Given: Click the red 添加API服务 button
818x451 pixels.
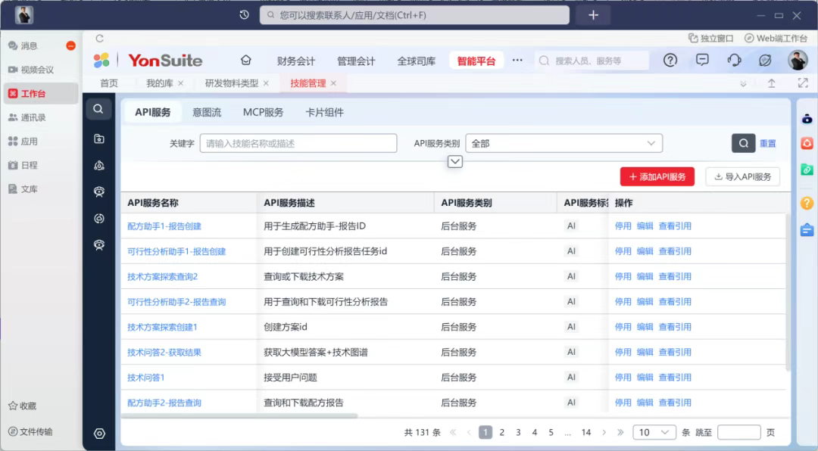Looking at the screenshot, I should pyautogui.click(x=657, y=176).
